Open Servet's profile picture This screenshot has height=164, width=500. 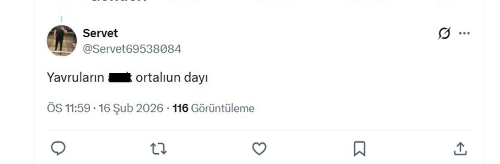coord(62,40)
